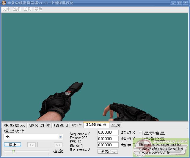190x158 pixels.
Task: Click the animation 速度 speed slider handle
Action: pyautogui.click(x=13, y=151)
